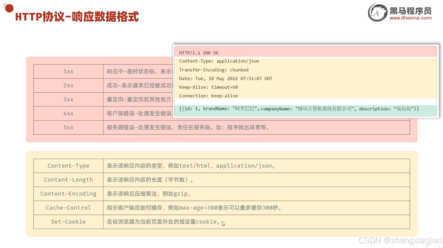Click the red circle bullet icon
Viewport: 443px width, 248px height.
[x=9, y=8]
